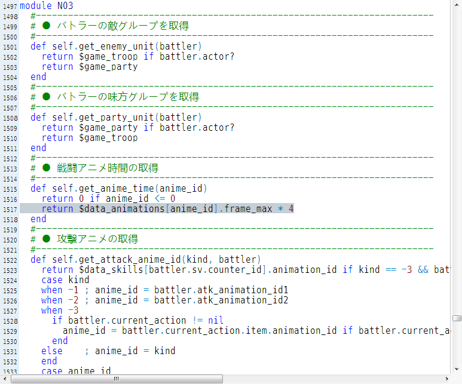Viewport: 462px width, 384px height.
Task: Click line number 1517
Action: click(10, 210)
